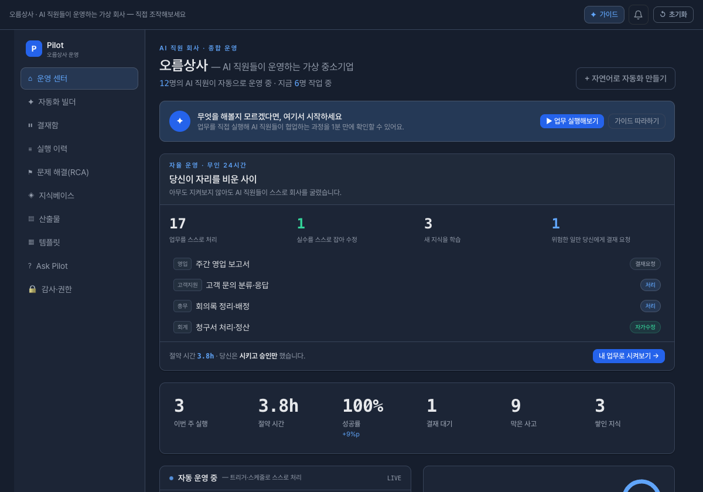Click the diamond icon beside 지식베이스
The width and height of the screenshot is (703, 492).
31,195
